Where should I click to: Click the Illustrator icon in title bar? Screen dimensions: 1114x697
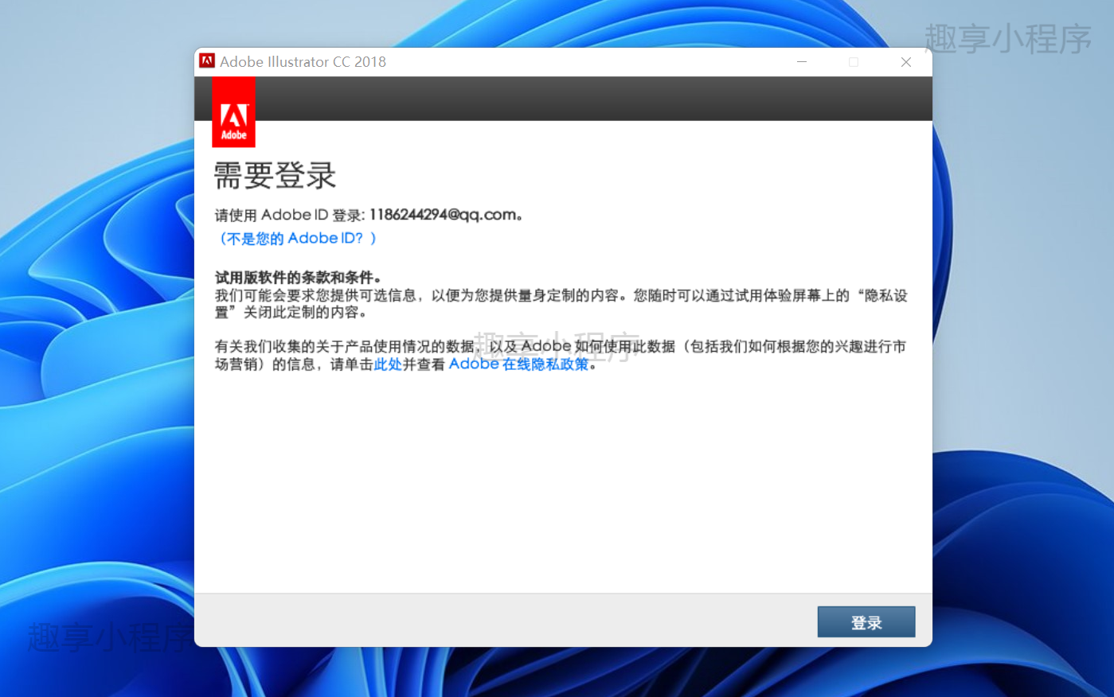click(x=207, y=61)
